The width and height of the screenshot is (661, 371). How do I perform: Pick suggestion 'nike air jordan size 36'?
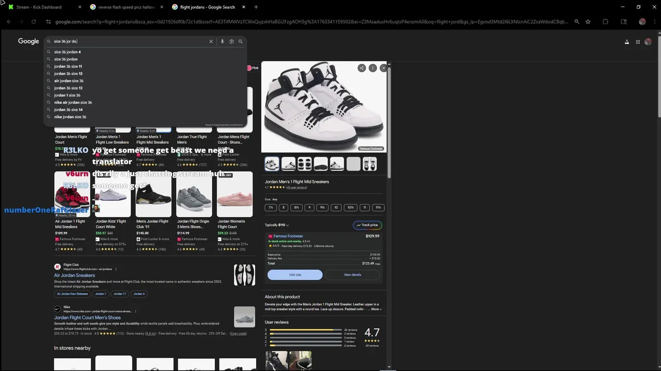click(x=146, y=103)
